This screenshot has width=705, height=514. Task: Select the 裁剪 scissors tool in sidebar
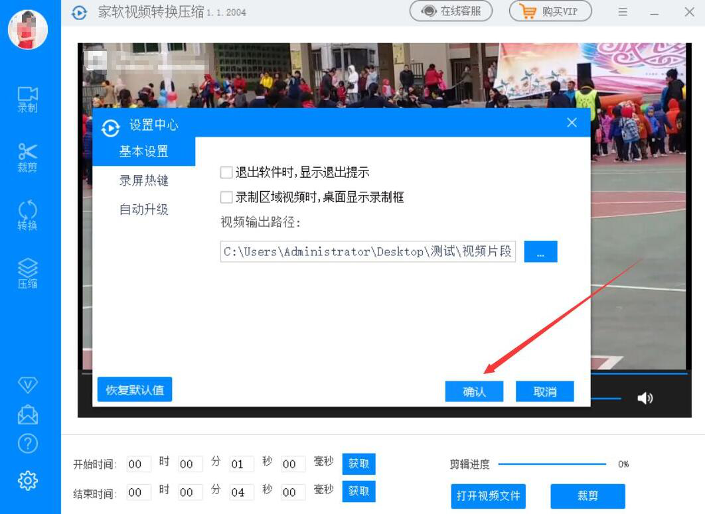pyautogui.click(x=27, y=158)
